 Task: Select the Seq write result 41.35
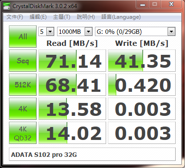142,61
